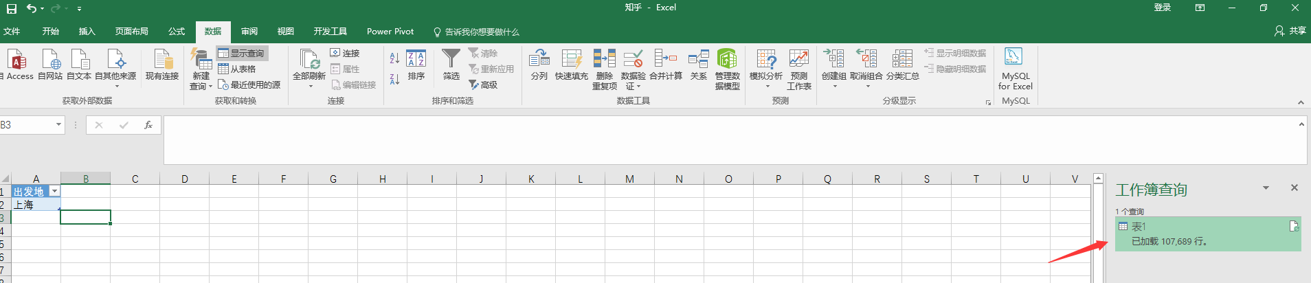Import data from Access

tap(18, 65)
